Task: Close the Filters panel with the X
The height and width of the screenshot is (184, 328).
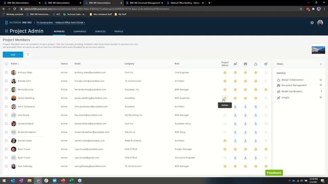Action: pos(321,64)
